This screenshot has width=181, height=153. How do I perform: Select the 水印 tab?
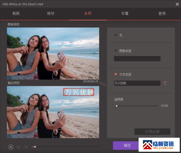point(88,13)
